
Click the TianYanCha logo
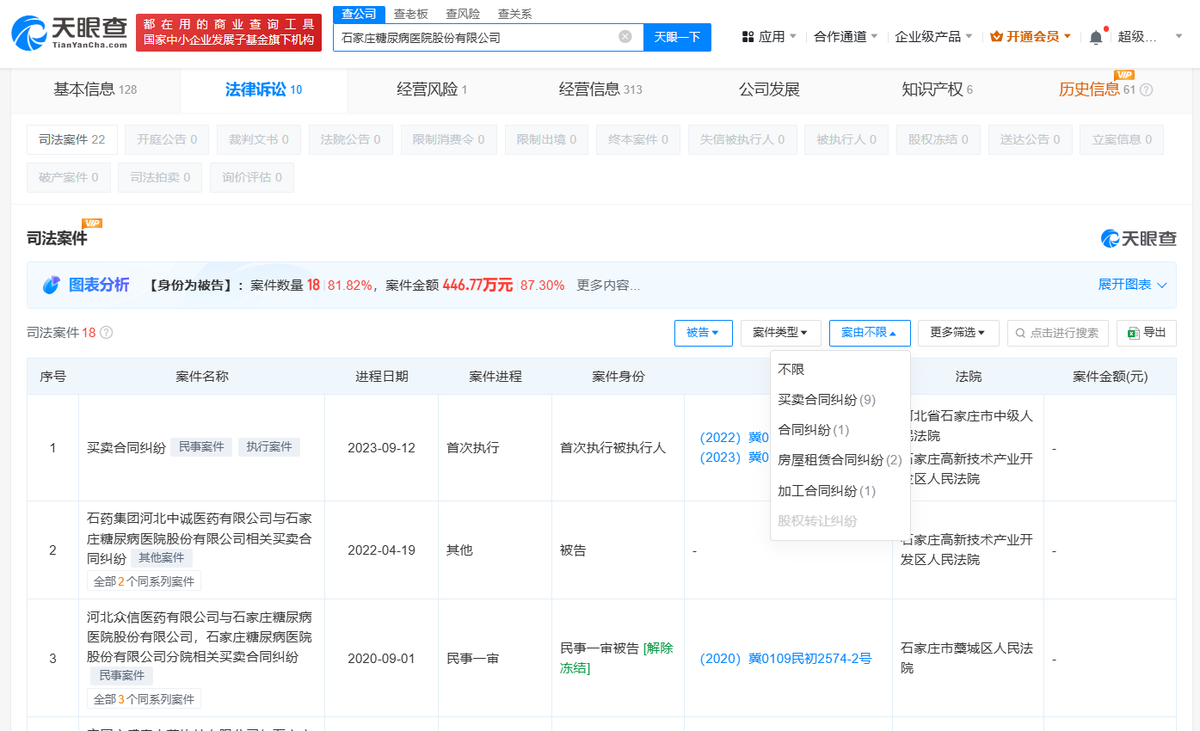pyautogui.click(x=69, y=33)
